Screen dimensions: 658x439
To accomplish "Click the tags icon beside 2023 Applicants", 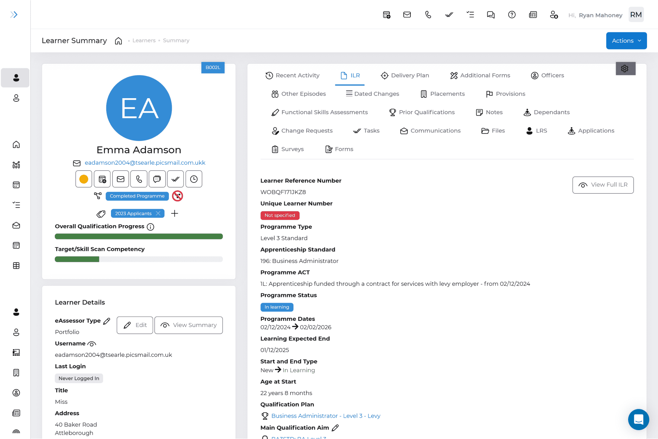I will 101,213.
